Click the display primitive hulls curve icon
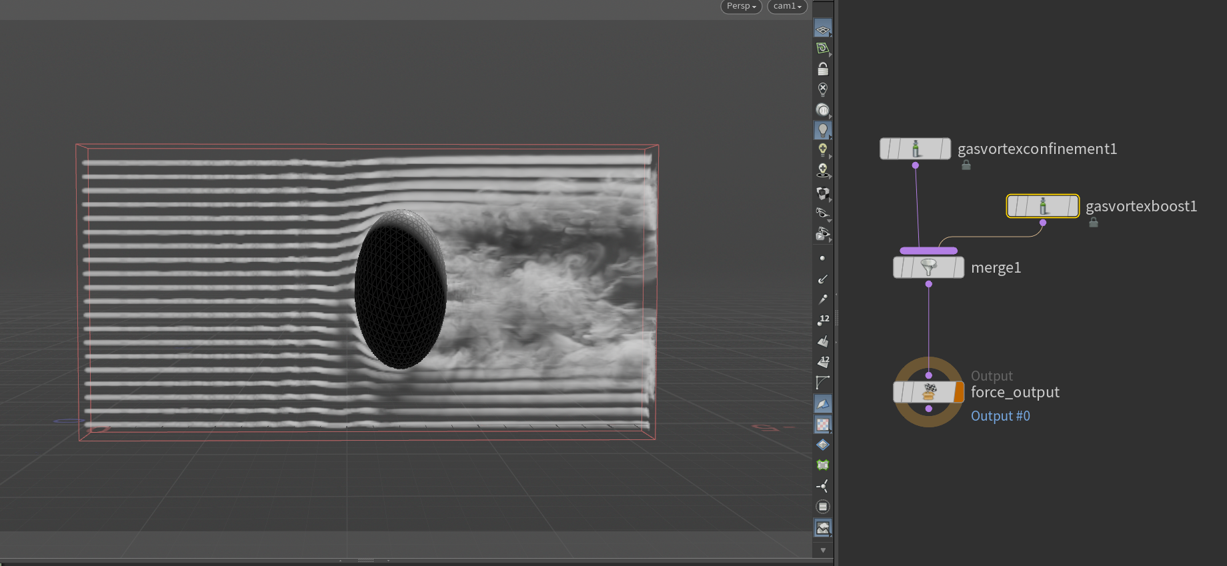This screenshot has height=566, width=1227. coord(823,383)
